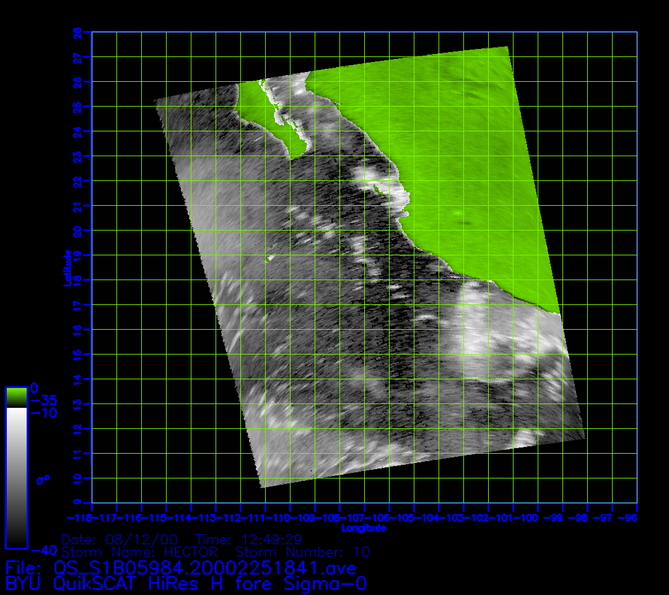Click the -118 longitude tick label
This screenshot has width=669, height=595.
tap(79, 518)
